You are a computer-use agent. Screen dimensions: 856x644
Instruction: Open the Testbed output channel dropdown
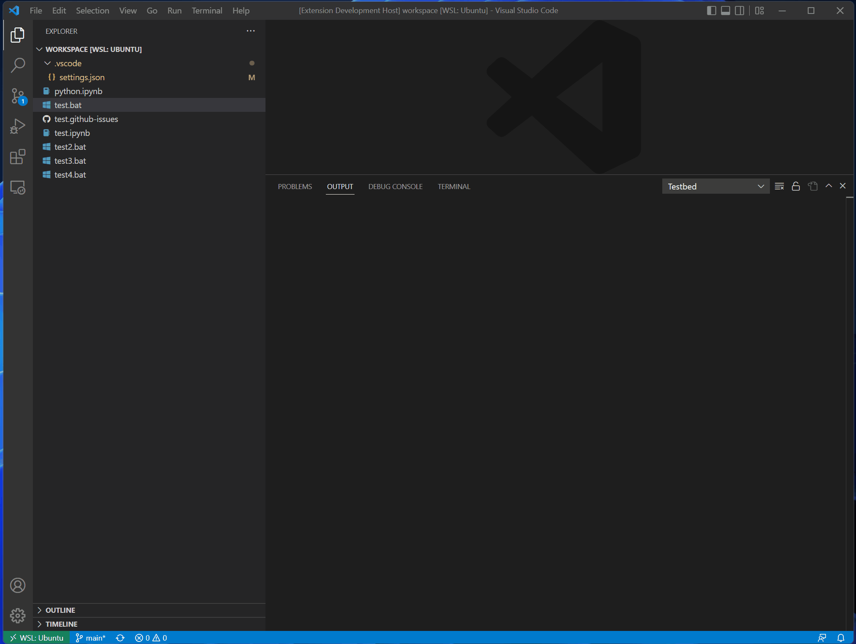pyautogui.click(x=715, y=186)
